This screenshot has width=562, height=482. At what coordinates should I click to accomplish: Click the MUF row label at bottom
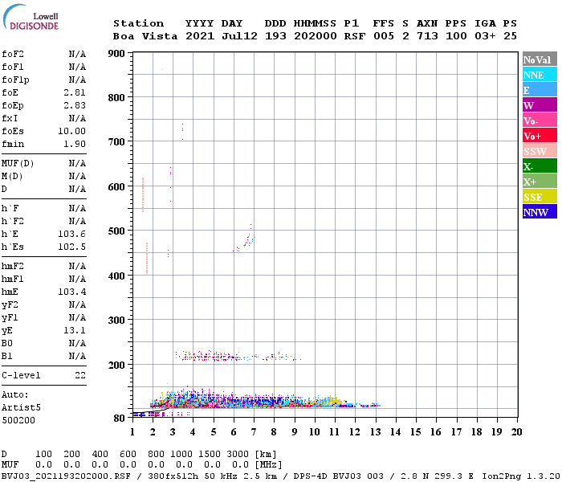pyautogui.click(x=10, y=465)
